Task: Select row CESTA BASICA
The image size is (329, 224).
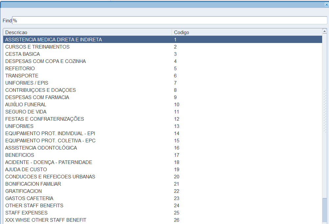Action: [x=163, y=54]
